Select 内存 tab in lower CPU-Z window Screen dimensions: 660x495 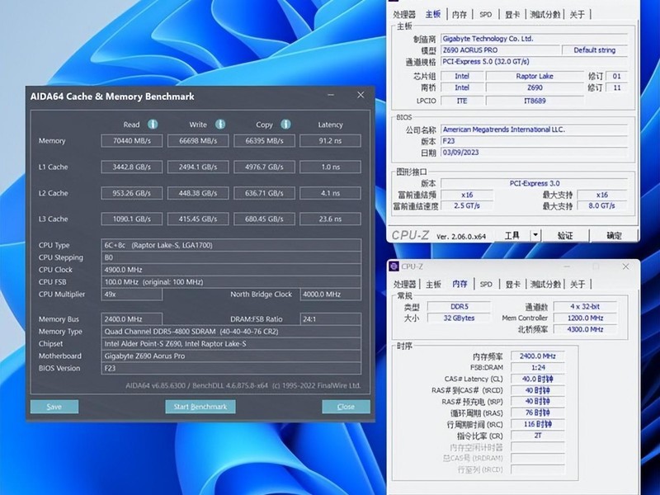point(460,284)
